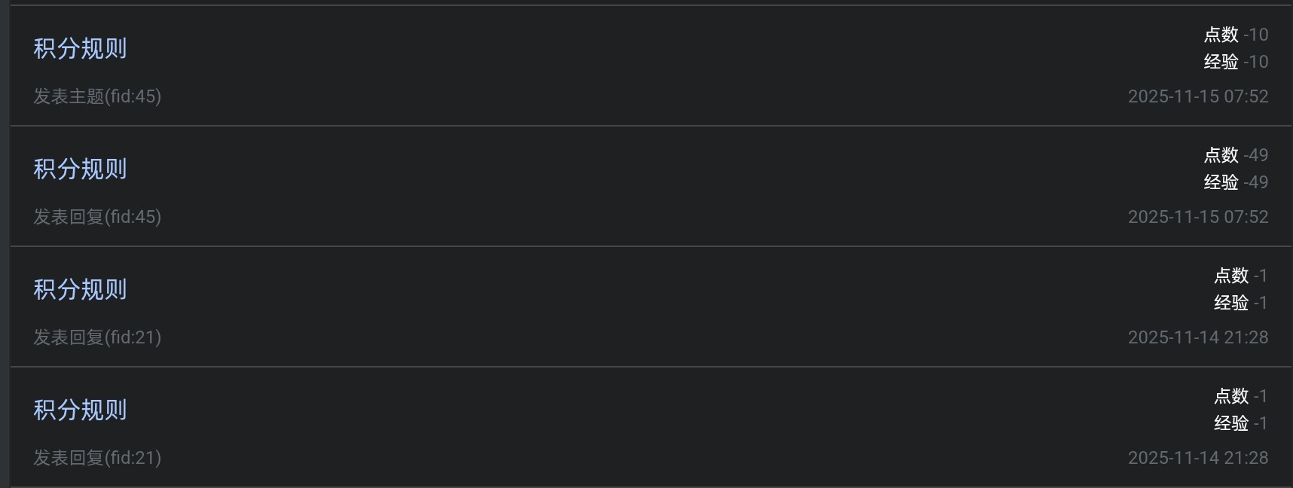Click the upper 发表回复(fid:21) description text
The height and width of the screenshot is (488, 1293).
[x=97, y=337]
